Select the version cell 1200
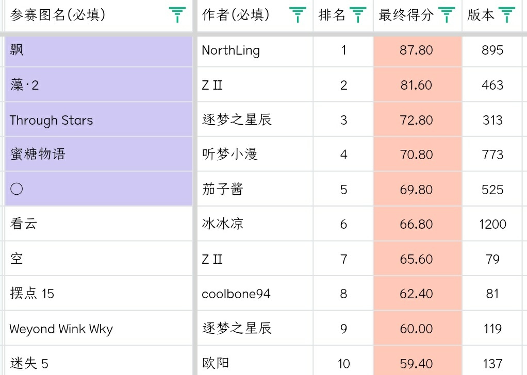The image size is (527, 375). point(494,224)
